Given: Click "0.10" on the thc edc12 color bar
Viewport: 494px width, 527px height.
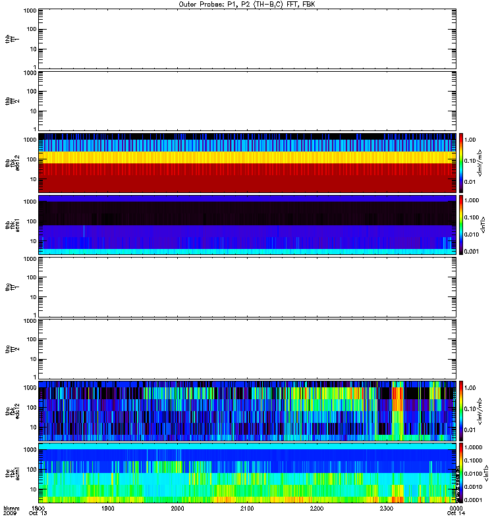Looking at the screenshot, I should (x=470, y=408).
